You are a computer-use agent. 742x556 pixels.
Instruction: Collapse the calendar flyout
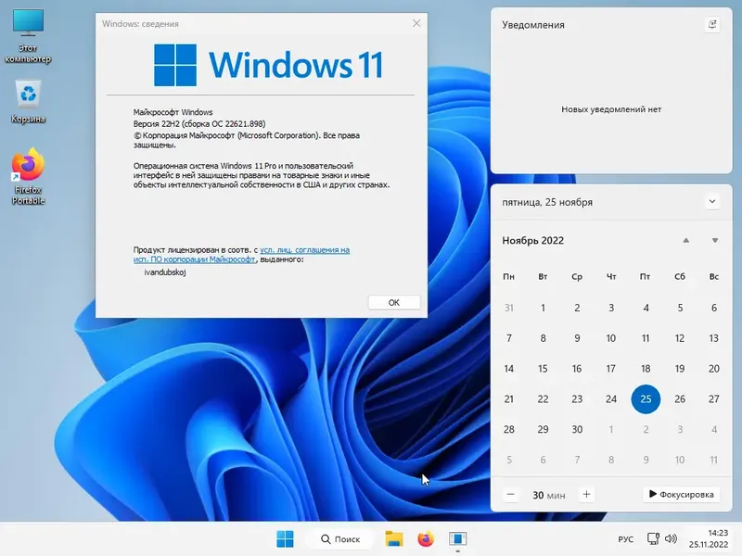click(x=712, y=200)
